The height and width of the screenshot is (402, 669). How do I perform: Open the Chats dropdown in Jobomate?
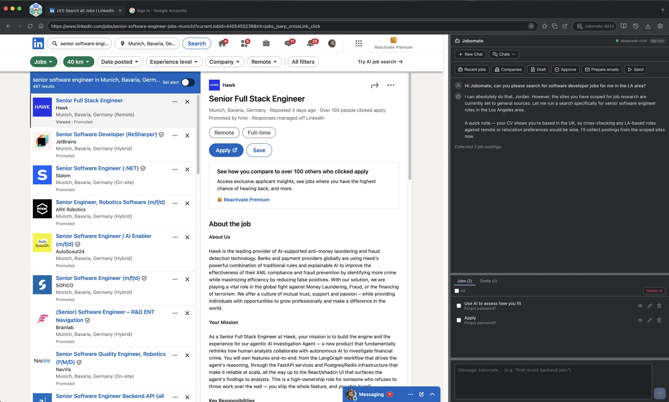tap(504, 54)
